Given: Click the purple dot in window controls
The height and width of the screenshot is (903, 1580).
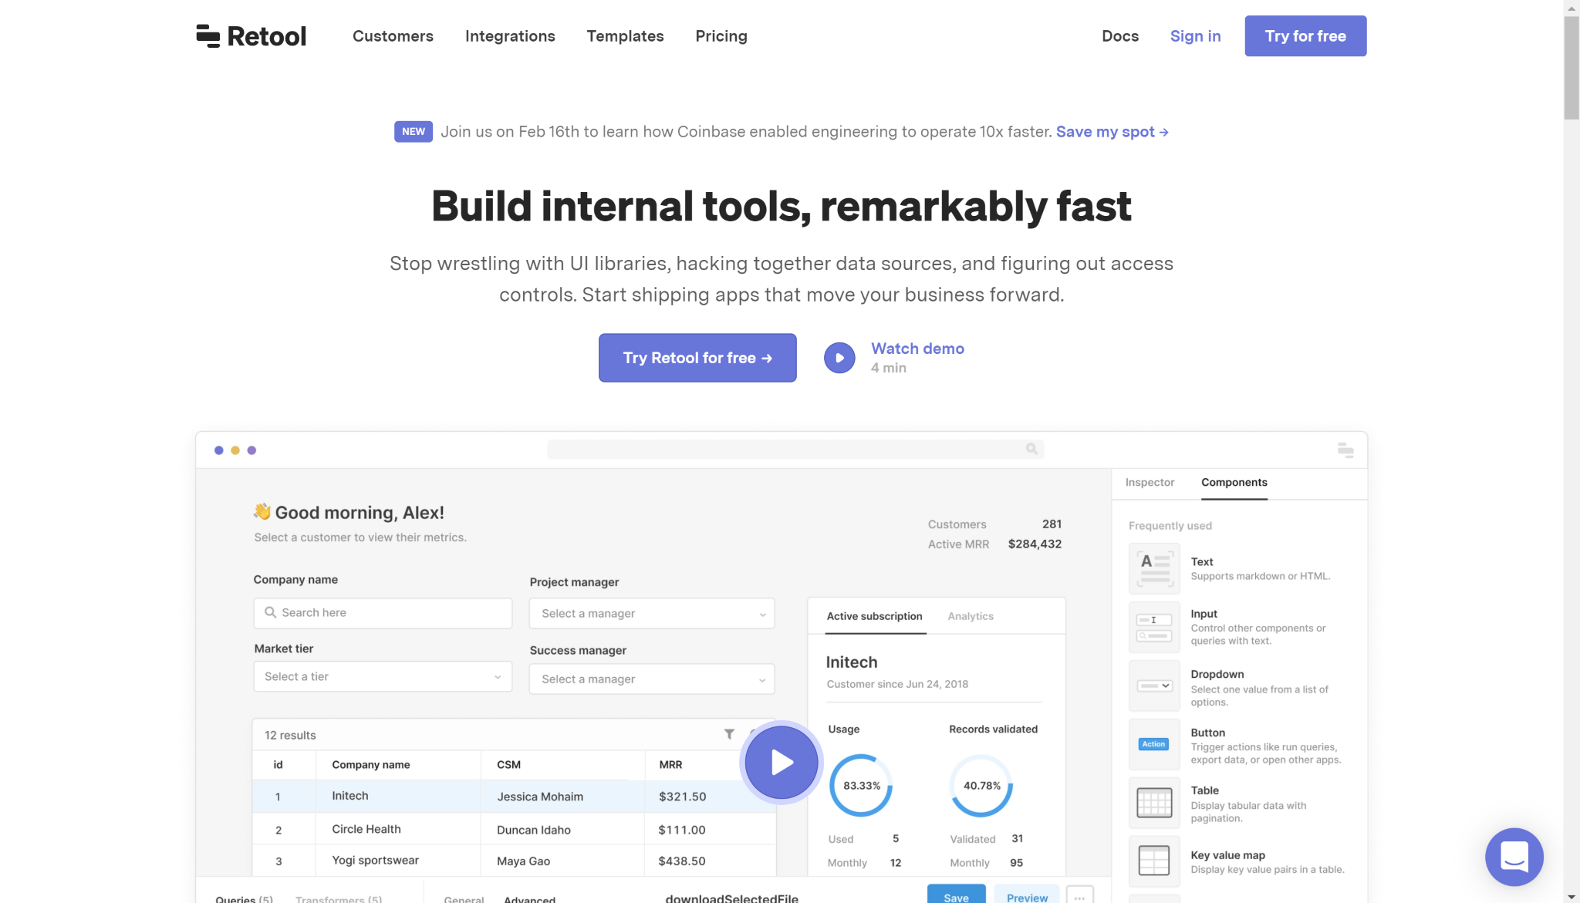Looking at the screenshot, I should (x=252, y=450).
